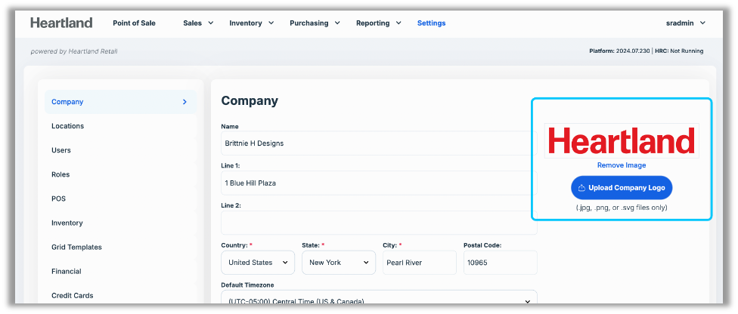Open the Sales dropdown menu

click(198, 23)
